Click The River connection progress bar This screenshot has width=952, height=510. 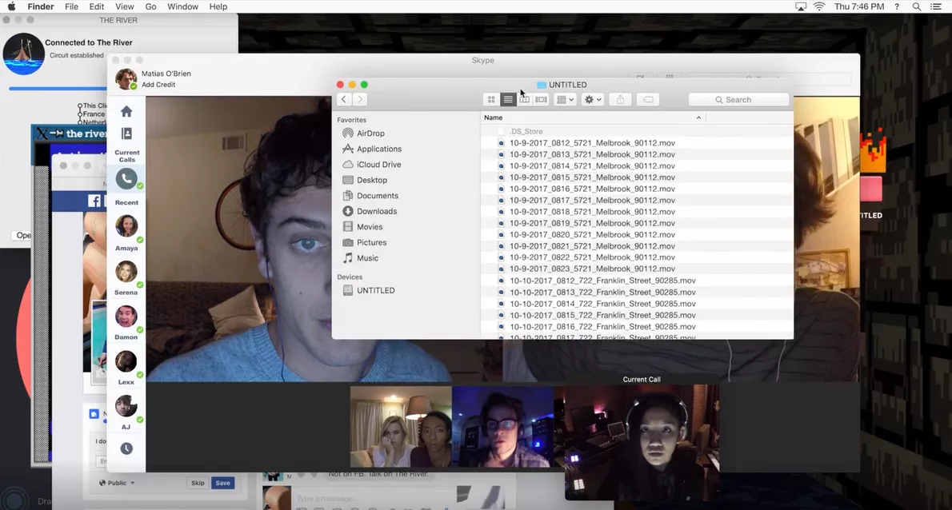tap(58, 89)
